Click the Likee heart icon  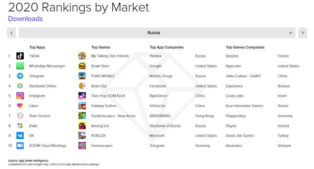[20, 106]
